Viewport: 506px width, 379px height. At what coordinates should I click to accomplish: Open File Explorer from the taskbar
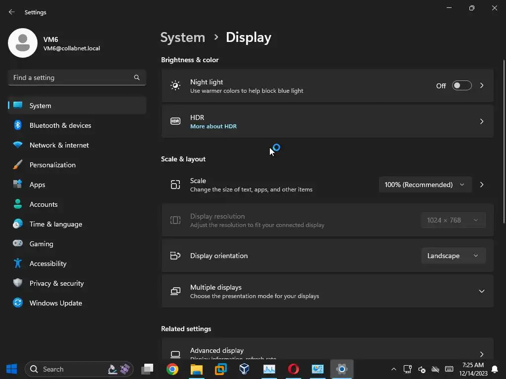tap(197, 369)
